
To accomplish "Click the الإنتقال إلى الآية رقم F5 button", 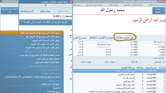I will point(10,10).
